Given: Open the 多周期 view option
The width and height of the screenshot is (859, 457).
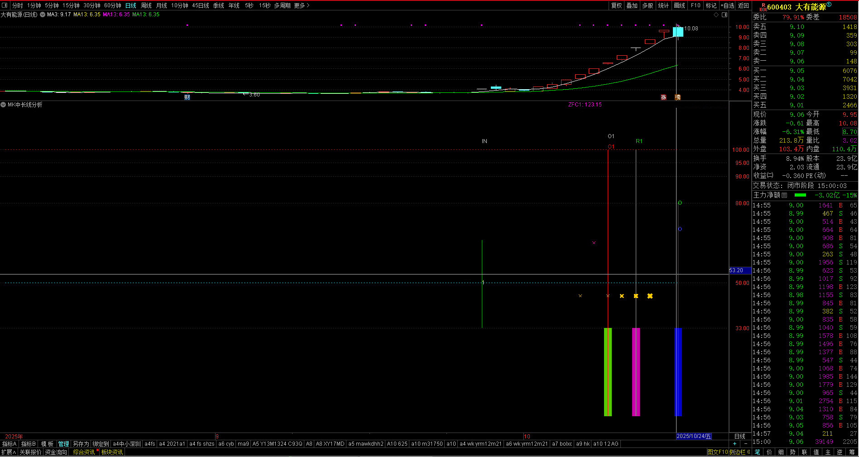Looking at the screenshot, I should pyautogui.click(x=282, y=5).
